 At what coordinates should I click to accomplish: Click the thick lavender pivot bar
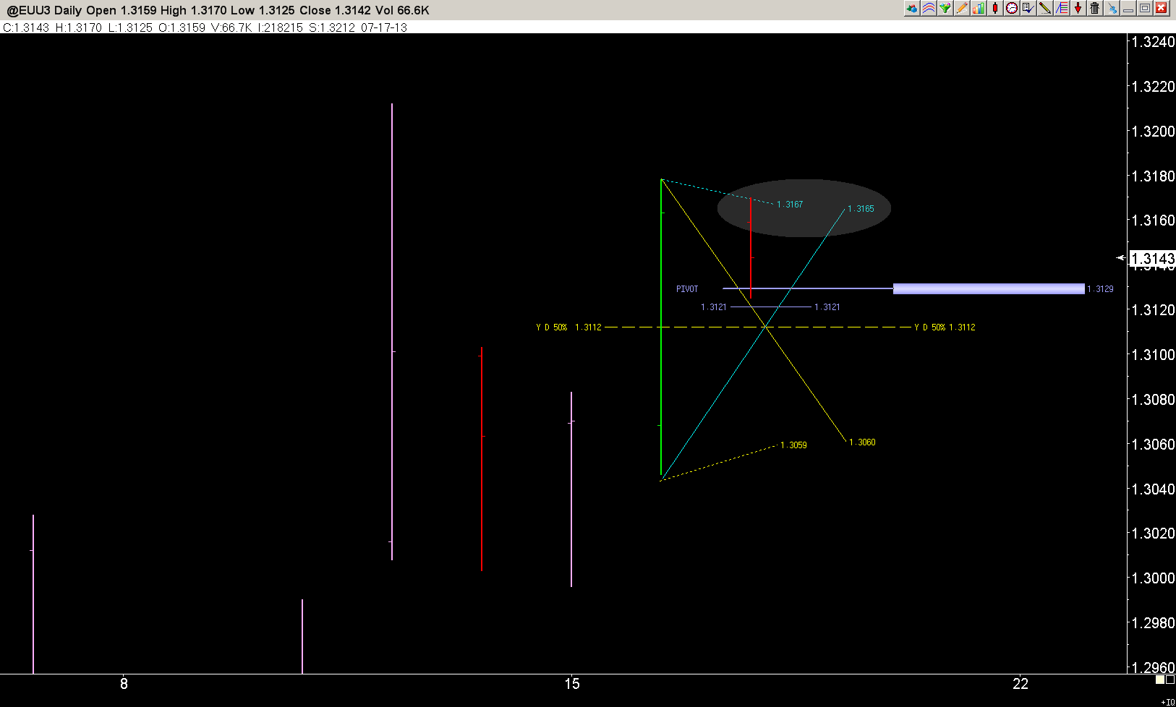click(989, 289)
